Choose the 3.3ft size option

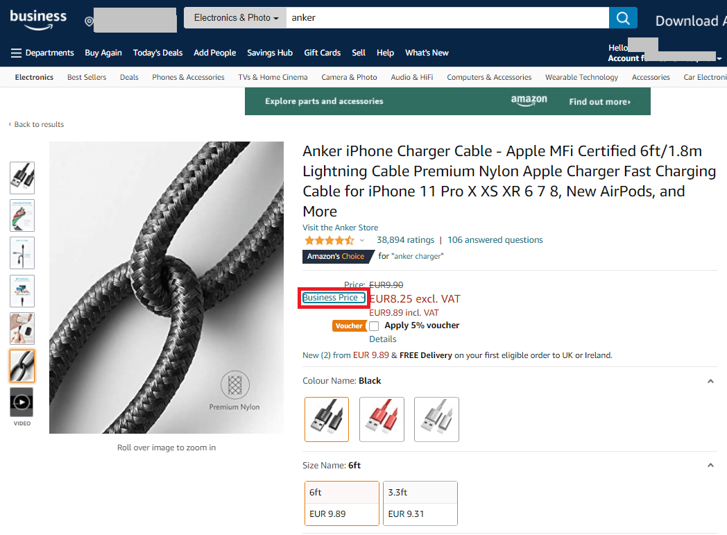click(420, 503)
